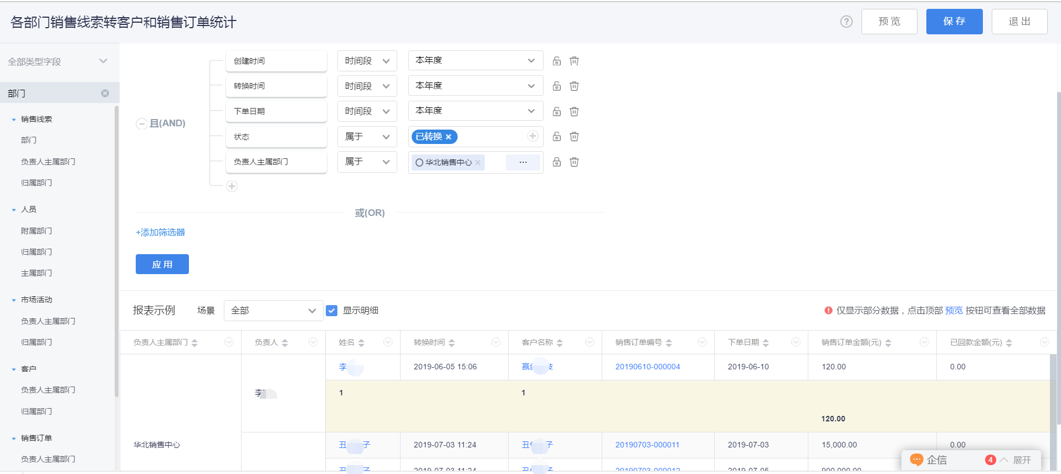Click the 预览 link in notice text
The image size is (1061, 474).
[954, 311]
